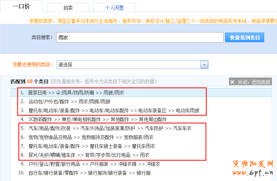The image size is (277, 181).
Task: Switch to the 一口价 tab
Action: [x=21, y=7]
